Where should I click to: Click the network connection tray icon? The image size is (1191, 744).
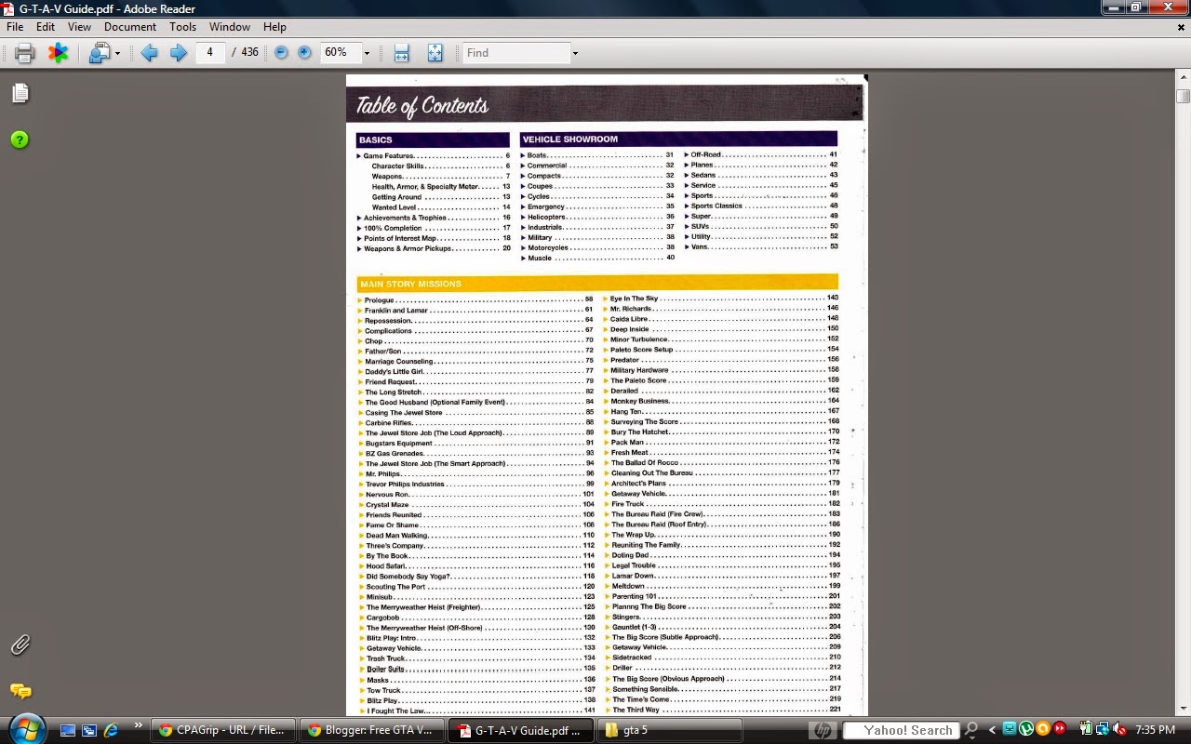(1103, 730)
